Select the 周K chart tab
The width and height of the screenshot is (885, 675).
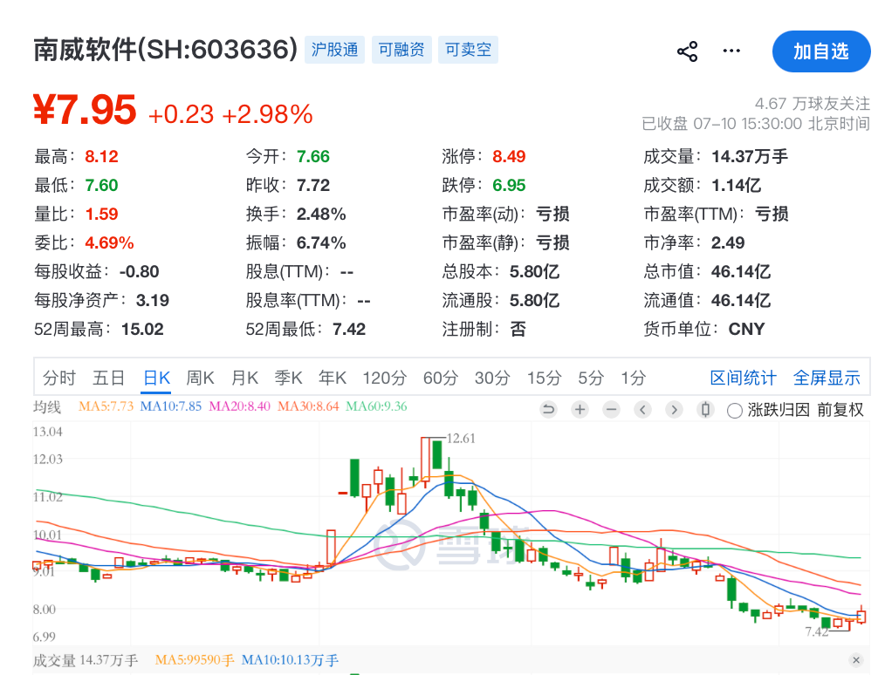[201, 378]
